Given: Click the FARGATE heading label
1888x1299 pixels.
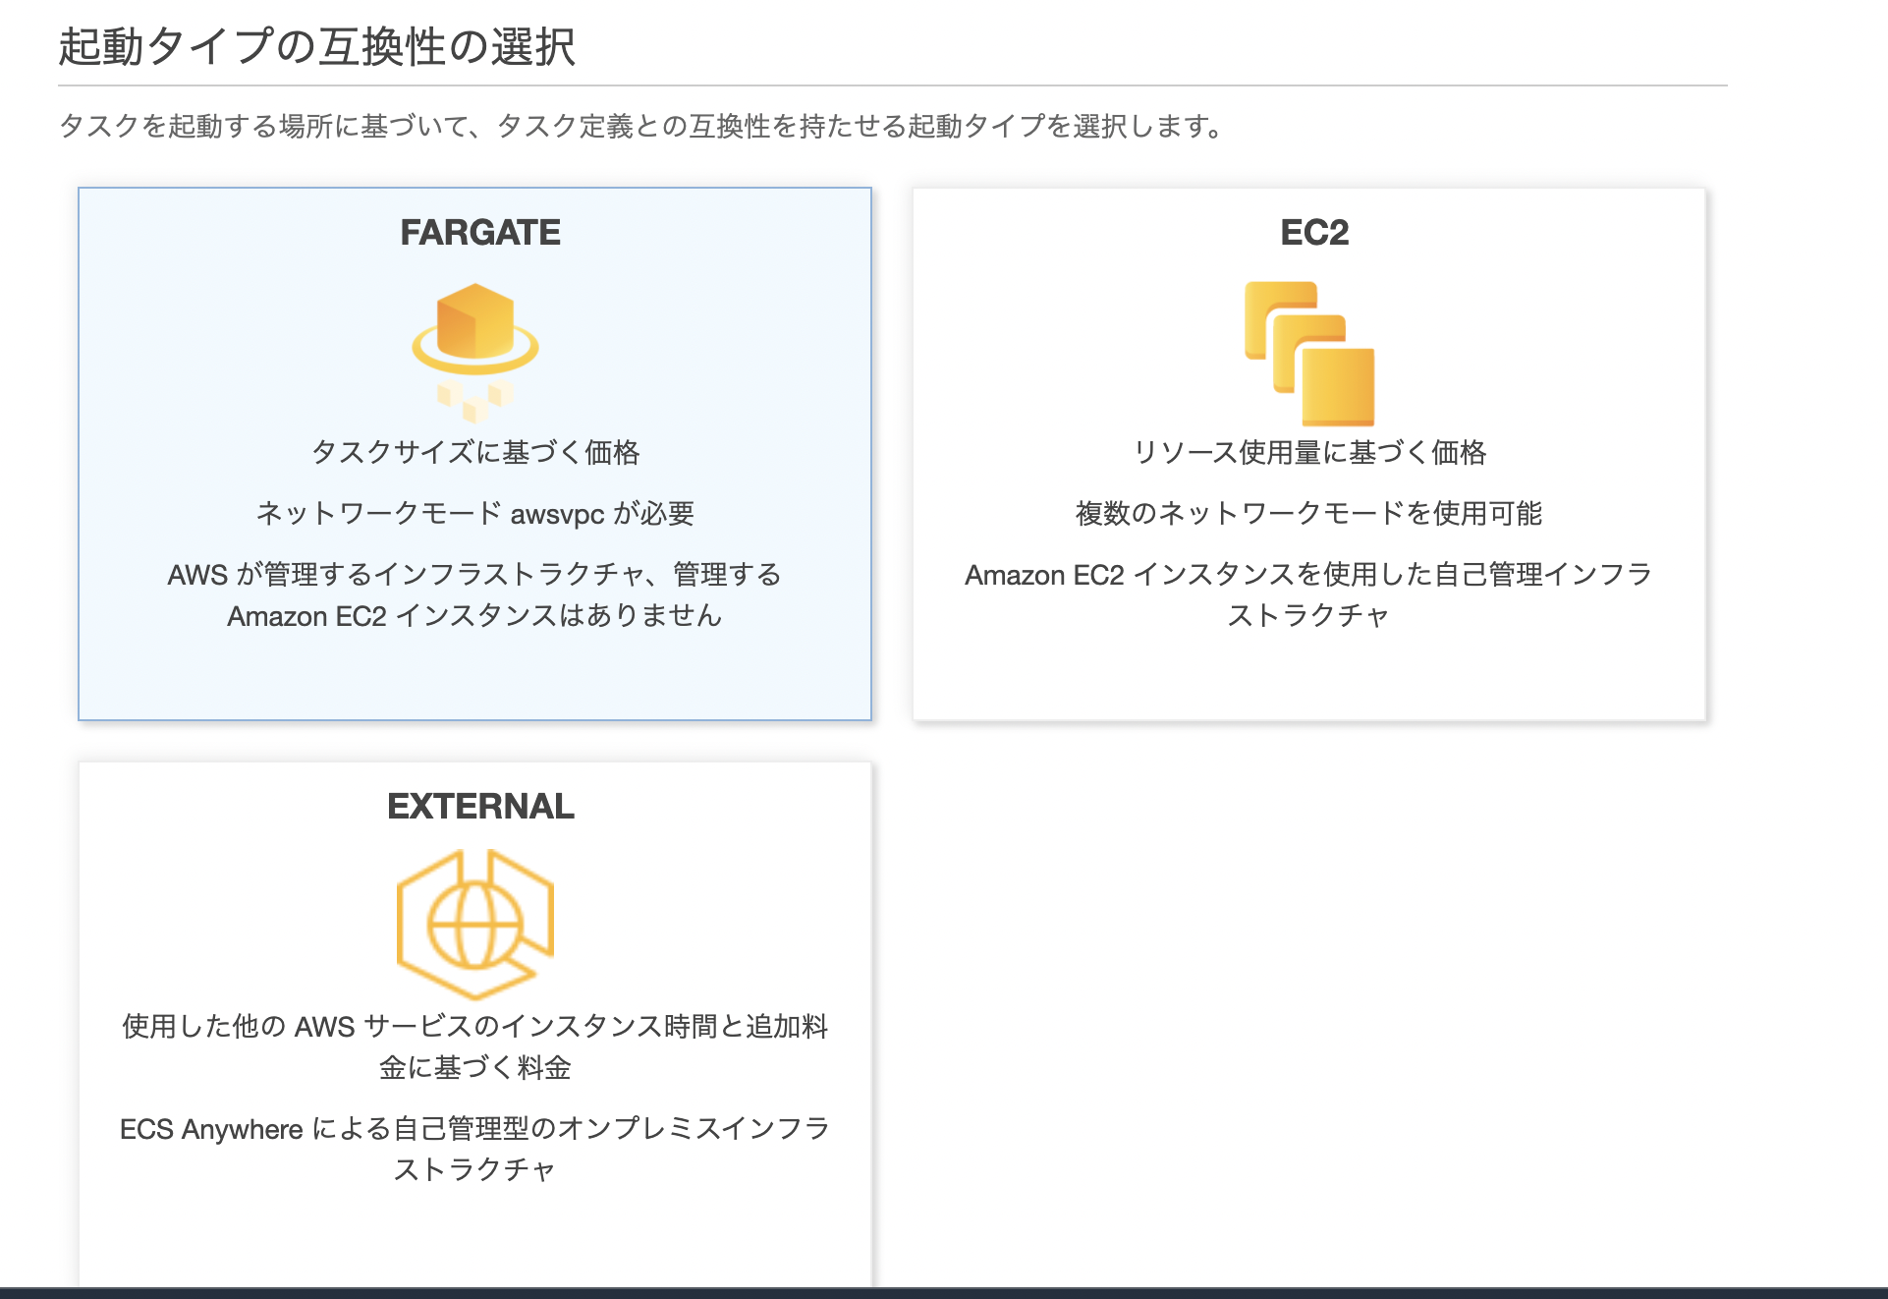Looking at the screenshot, I should coord(478,233).
